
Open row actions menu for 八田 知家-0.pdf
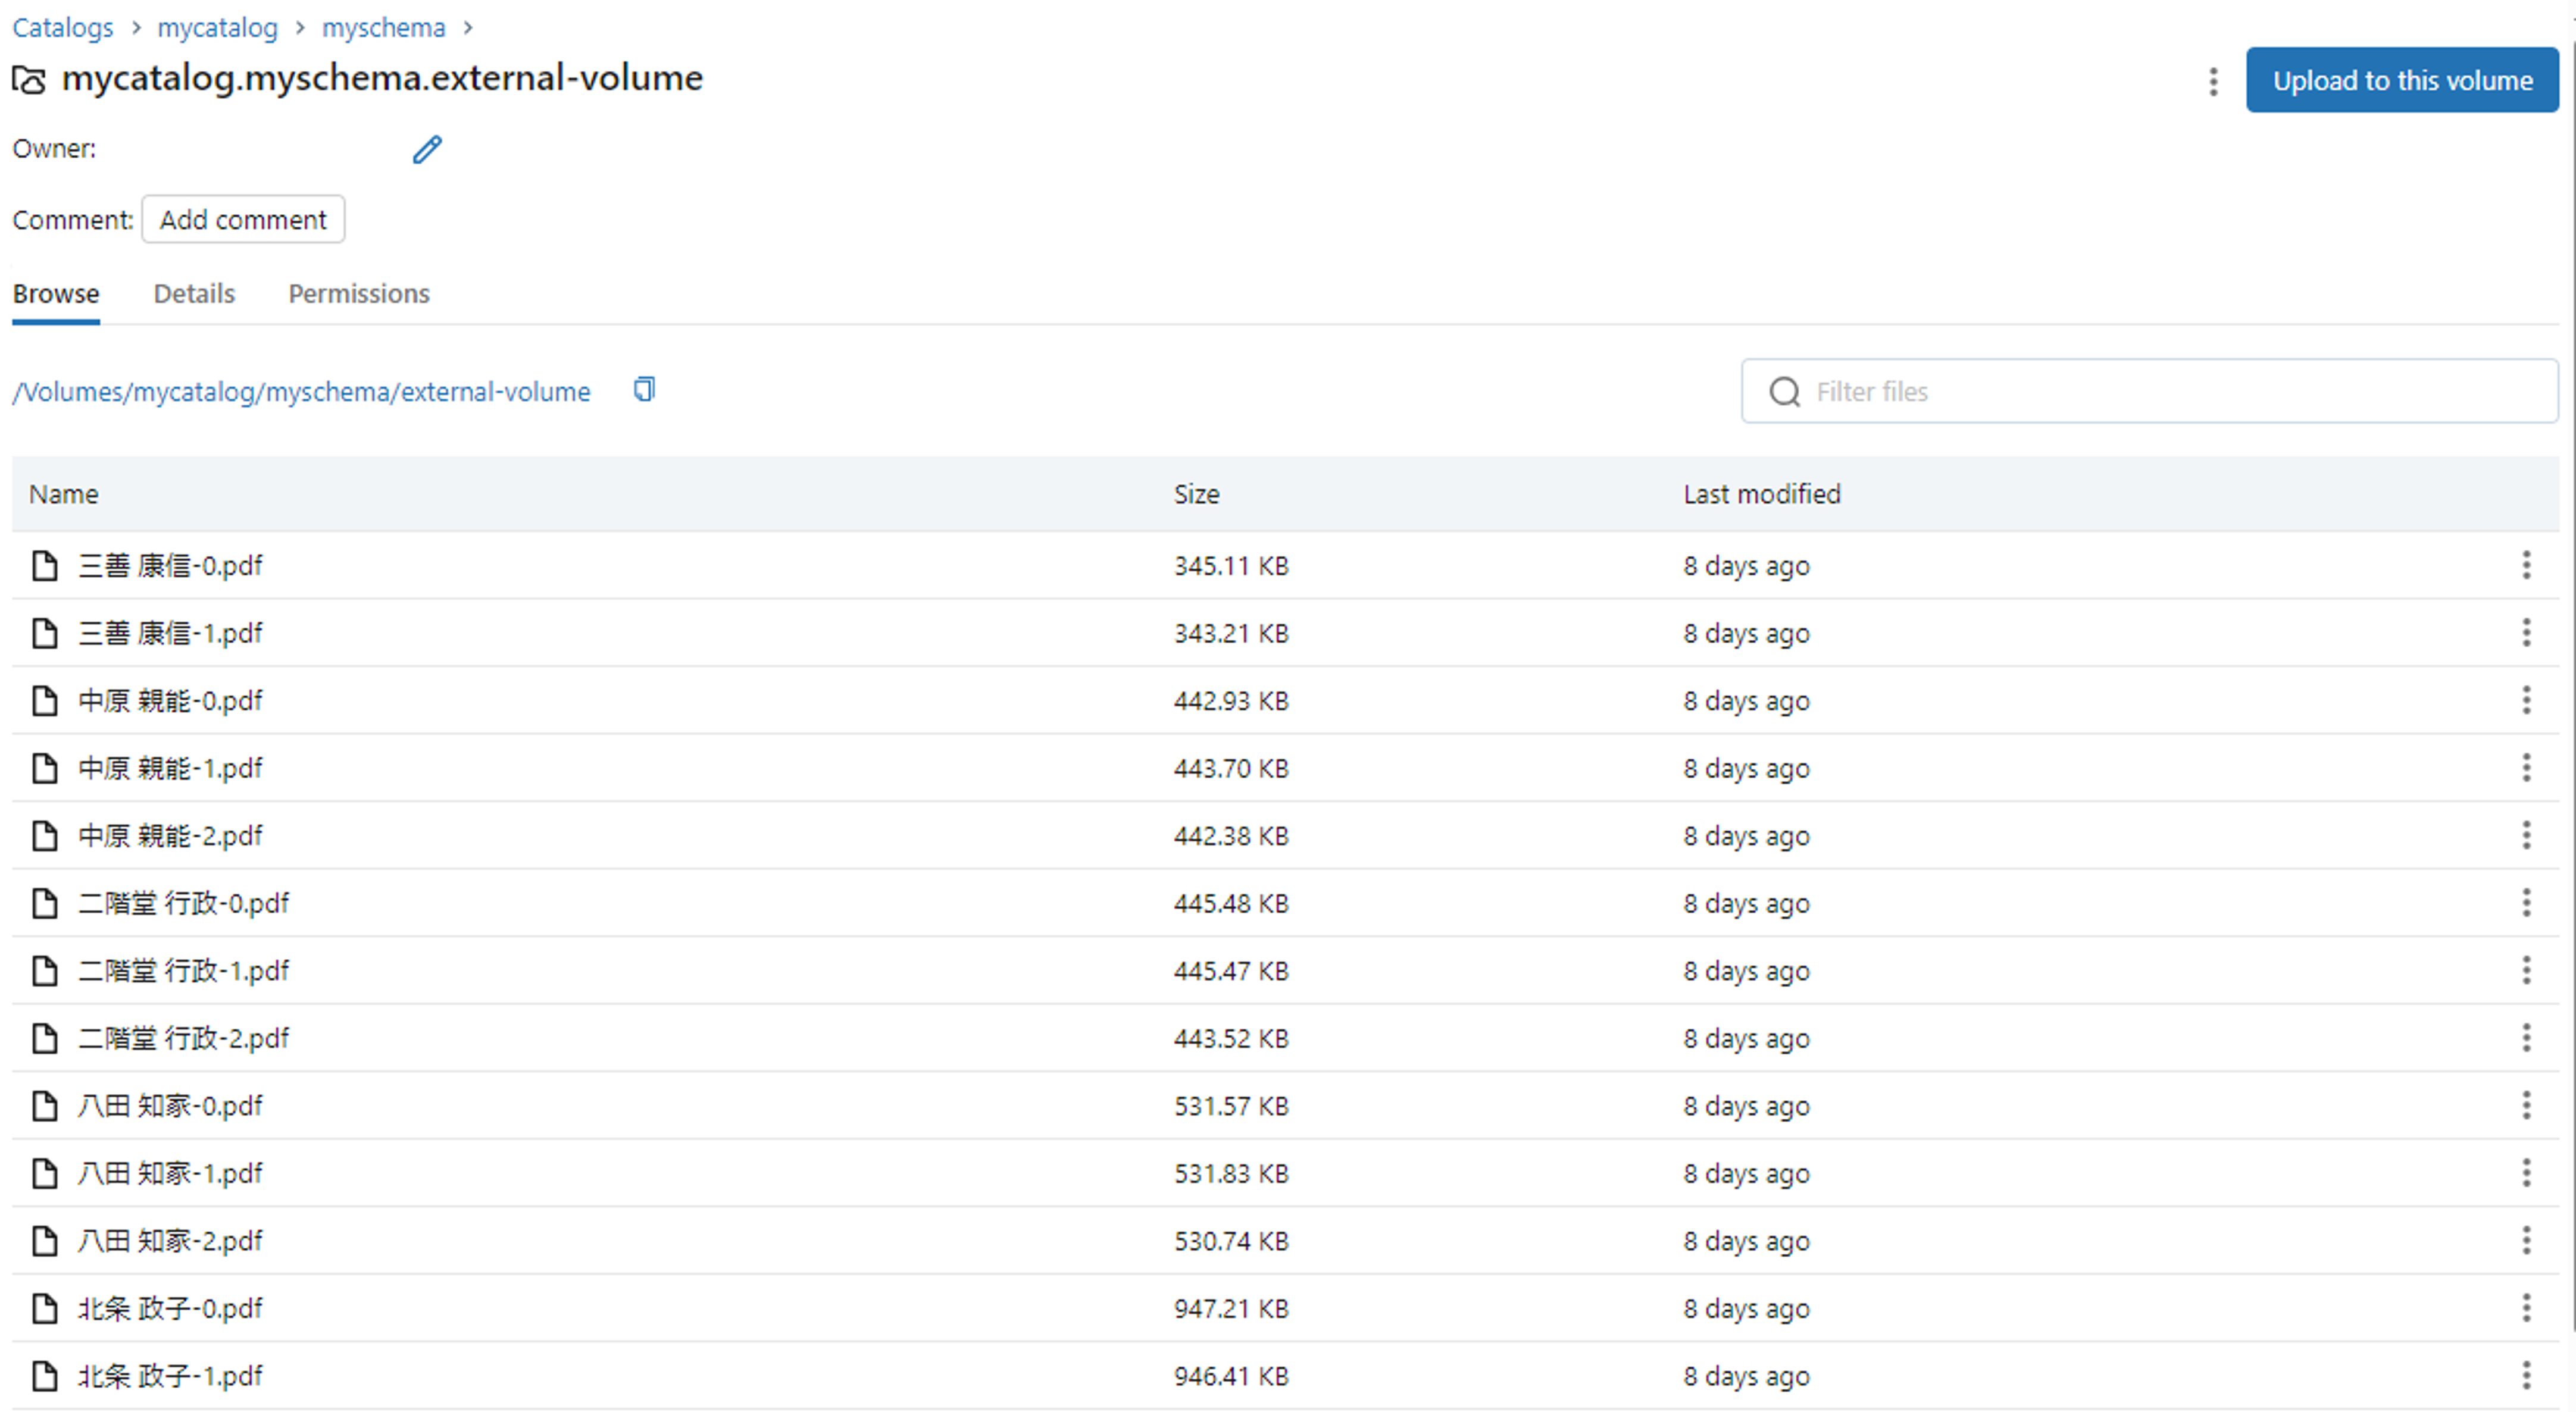(x=2525, y=1105)
